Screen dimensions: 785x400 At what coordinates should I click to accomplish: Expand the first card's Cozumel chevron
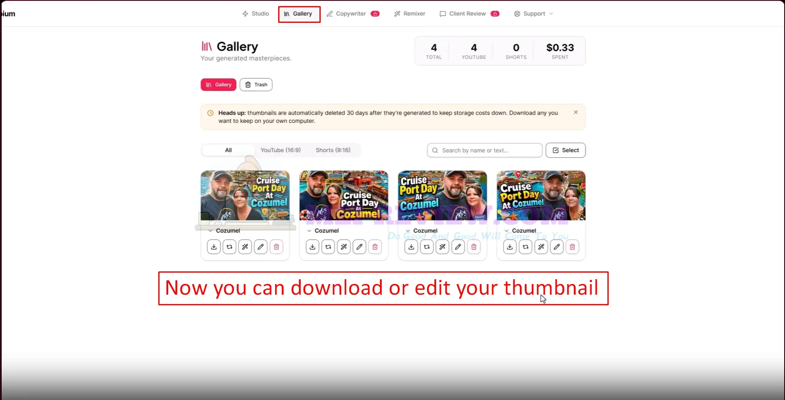[210, 231]
